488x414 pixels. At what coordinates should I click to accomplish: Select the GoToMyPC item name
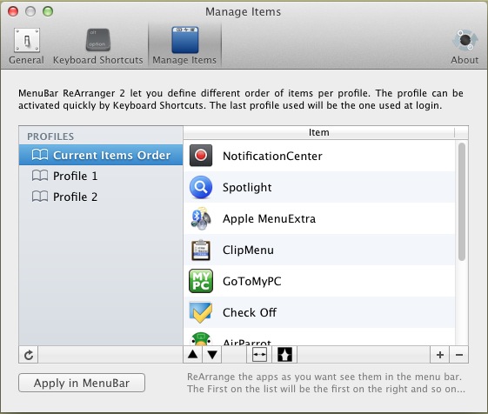[252, 282]
